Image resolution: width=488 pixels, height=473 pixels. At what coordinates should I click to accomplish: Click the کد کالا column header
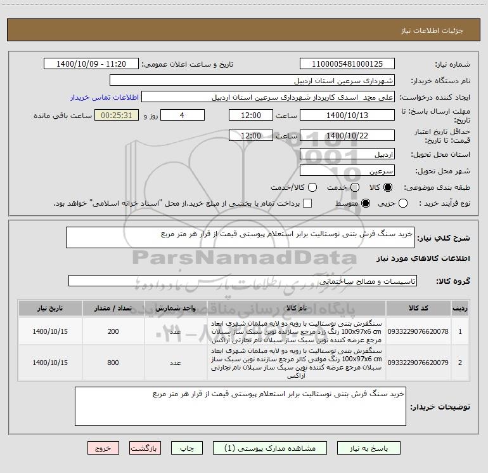tap(418, 308)
